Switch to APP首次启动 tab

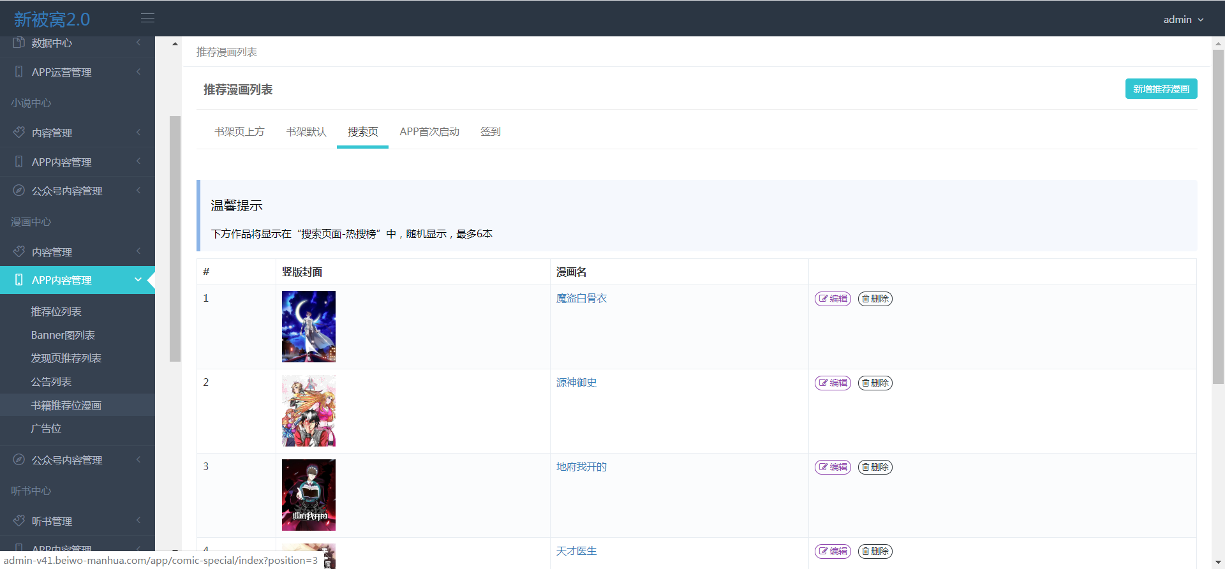coord(429,131)
